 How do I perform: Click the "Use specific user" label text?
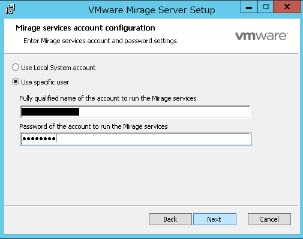tap(45, 82)
